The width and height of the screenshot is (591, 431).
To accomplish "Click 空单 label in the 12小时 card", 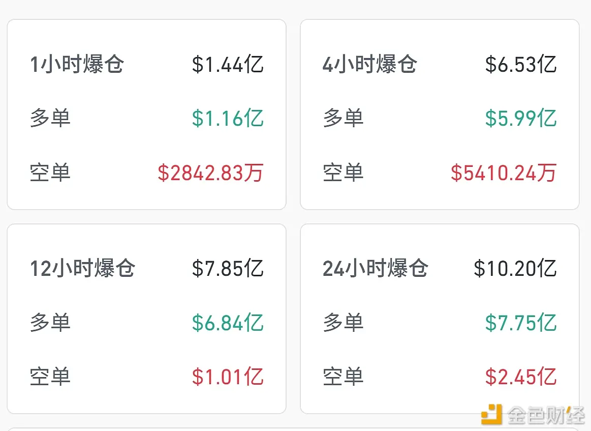I will [50, 377].
